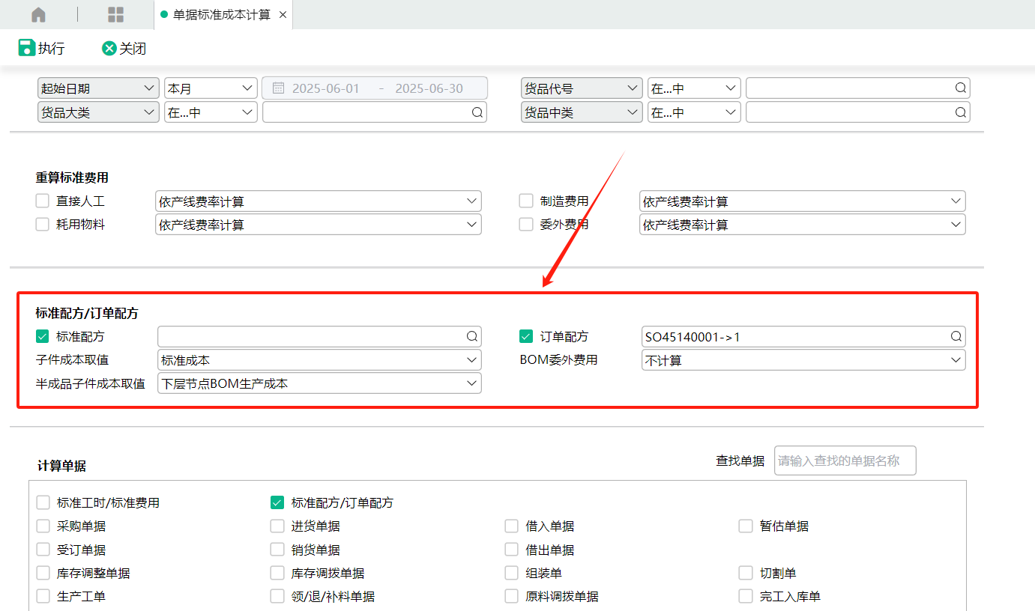Enable the 委外费用 checkbox
The width and height of the screenshot is (1035, 611).
pyautogui.click(x=526, y=224)
